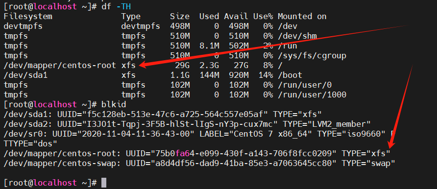Click the '29G' size value
The height and width of the screenshot is (189, 437).
pyautogui.click(x=182, y=66)
